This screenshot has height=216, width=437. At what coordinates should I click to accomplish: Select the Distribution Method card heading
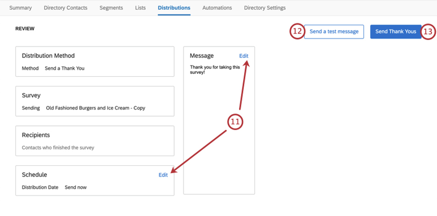coord(48,55)
